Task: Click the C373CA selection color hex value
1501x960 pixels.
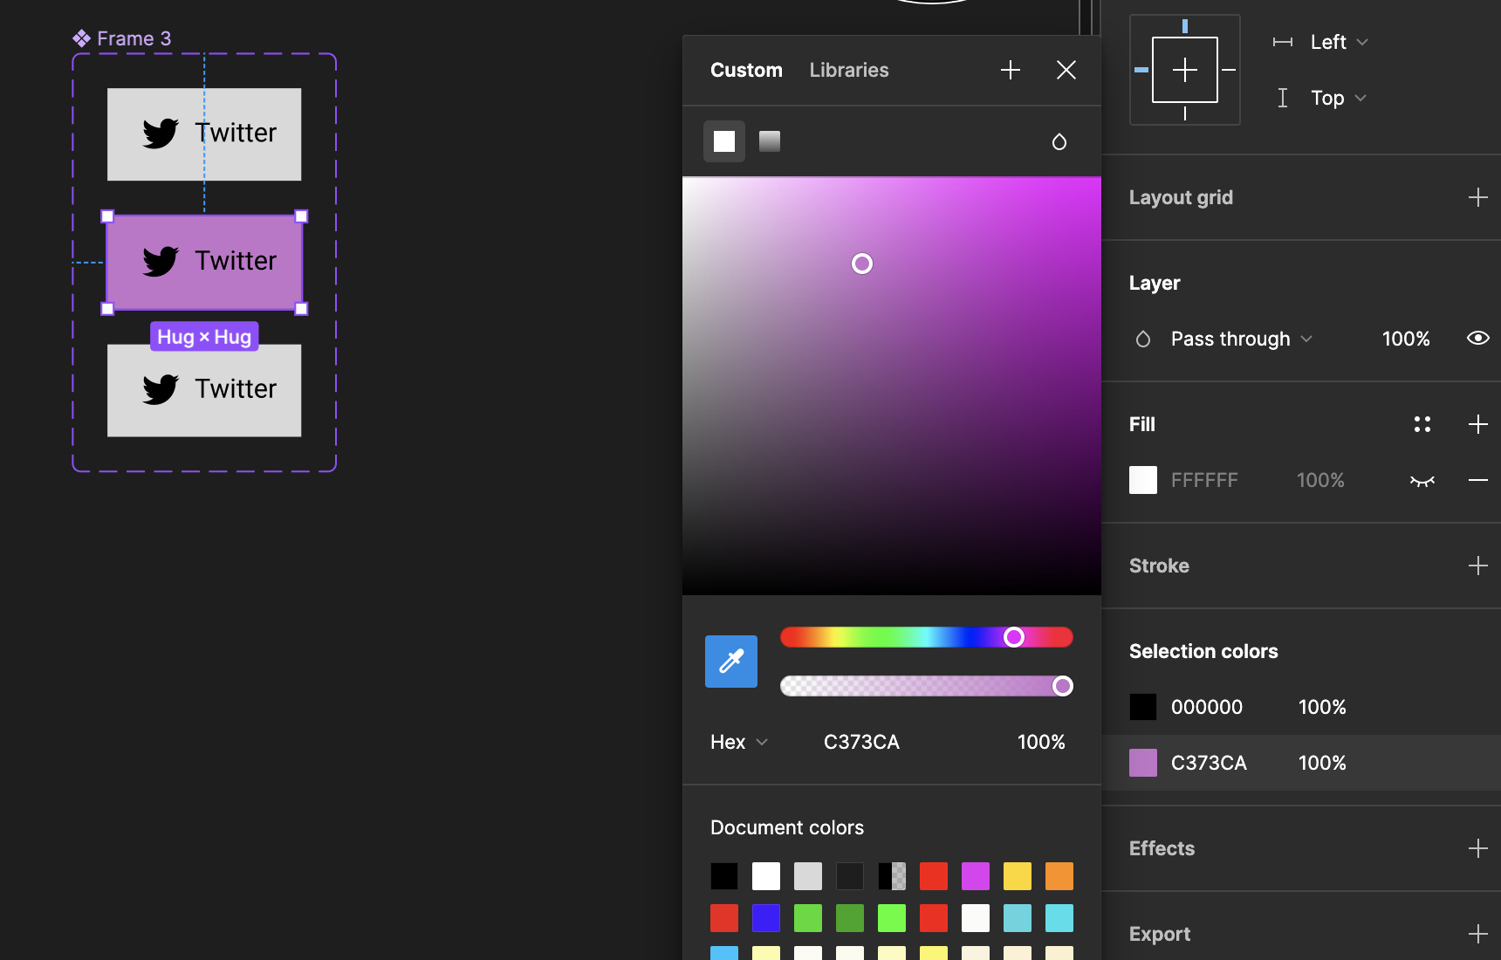Action: click(1209, 763)
